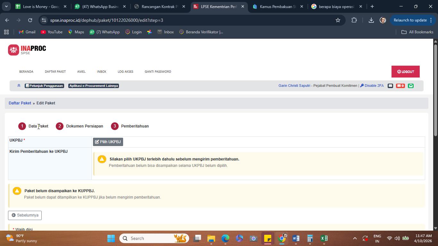Open the Login bookmark
This screenshot has width=438, height=246.
click(133, 32)
